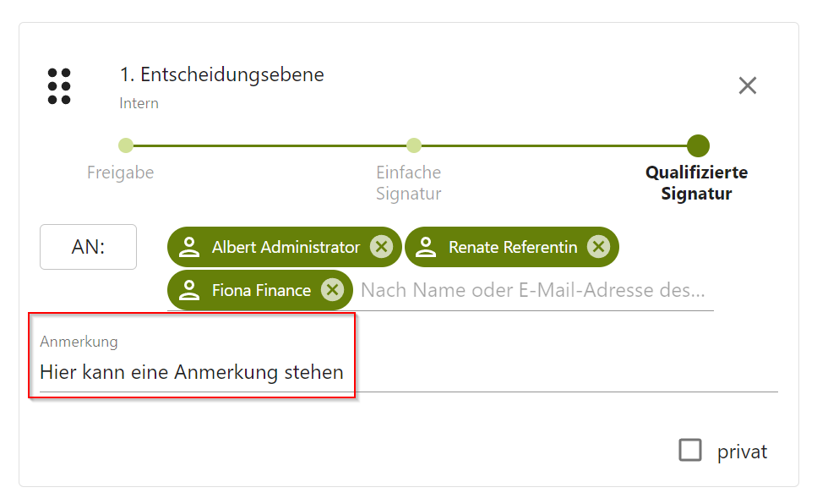The width and height of the screenshot is (817, 493).
Task: Remove Albert Administrator using his X icon
Action: 382,246
